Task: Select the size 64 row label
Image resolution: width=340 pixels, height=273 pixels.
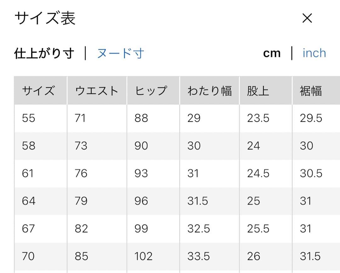Action: coord(29,201)
